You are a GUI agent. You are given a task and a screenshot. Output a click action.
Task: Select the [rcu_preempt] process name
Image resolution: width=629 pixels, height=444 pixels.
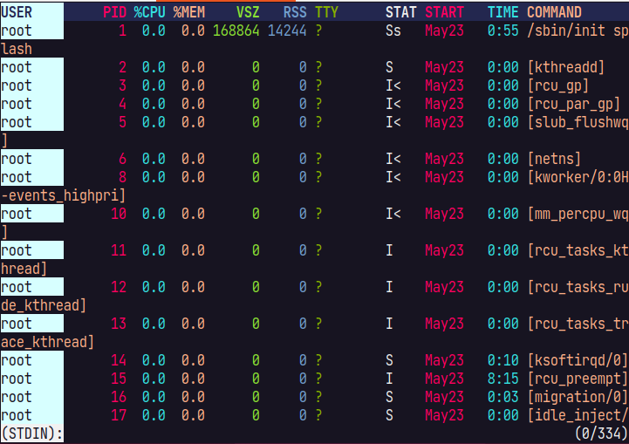[578, 379]
